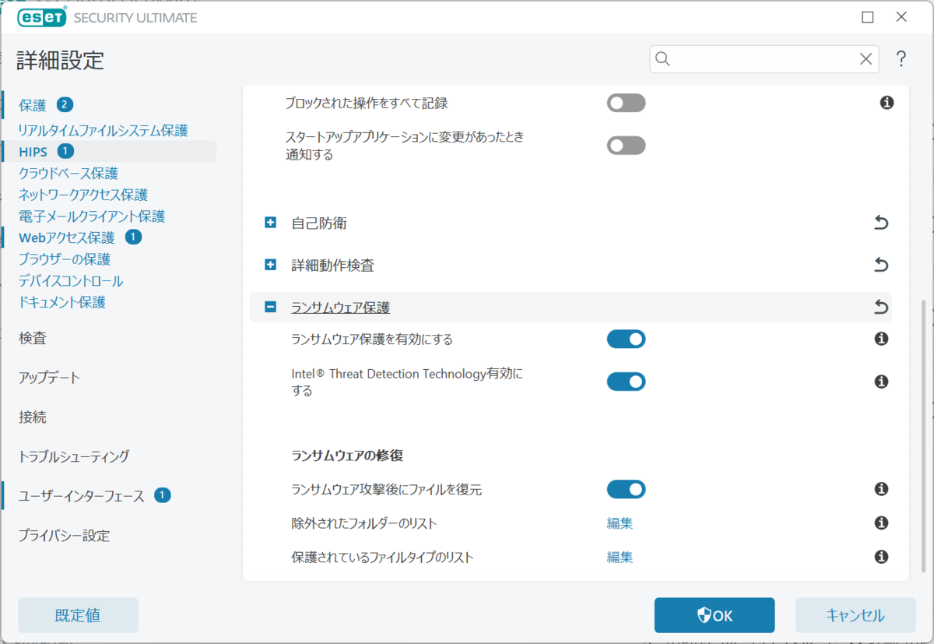This screenshot has height=644, width=934.
Task: Select アップデート in the left sidebar
Action: point(50,378)
